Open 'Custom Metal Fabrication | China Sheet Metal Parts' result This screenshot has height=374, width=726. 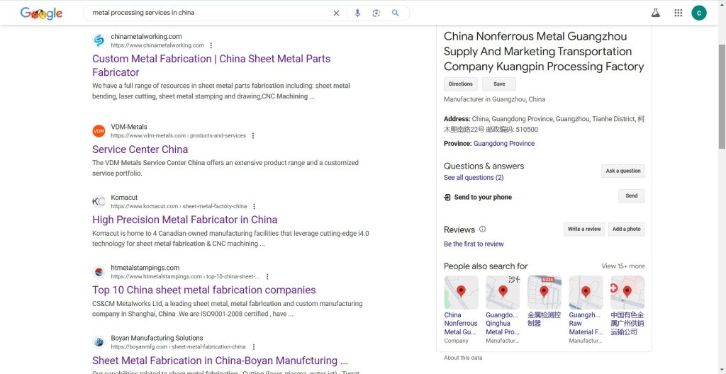click(x=211, y=65)
